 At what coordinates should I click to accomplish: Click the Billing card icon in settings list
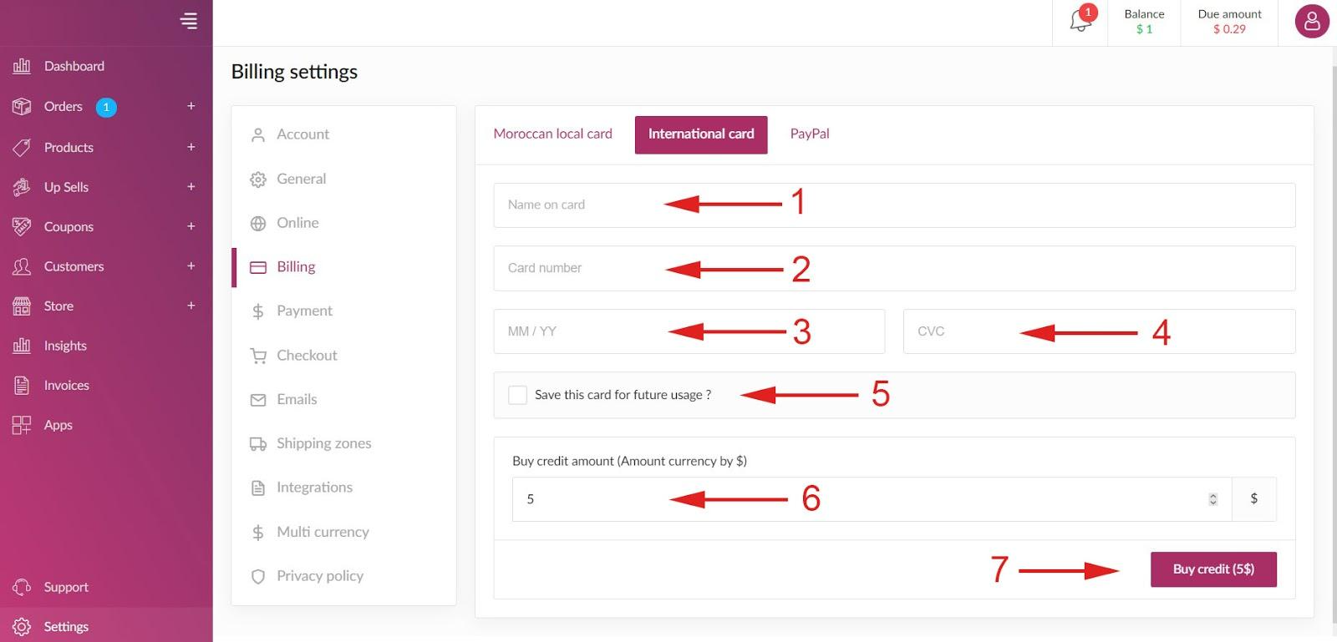[258, 267]
